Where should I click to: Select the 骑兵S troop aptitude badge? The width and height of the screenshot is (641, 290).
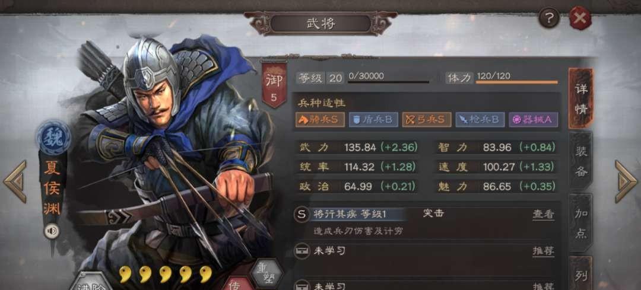(x=320, y=120)
